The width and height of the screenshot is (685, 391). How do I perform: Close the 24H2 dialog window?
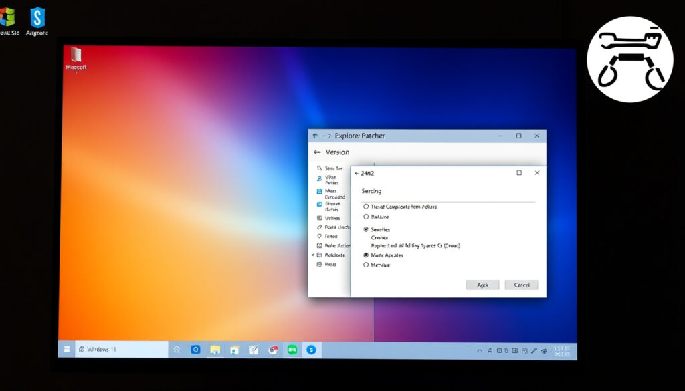(x=537, y=173)
